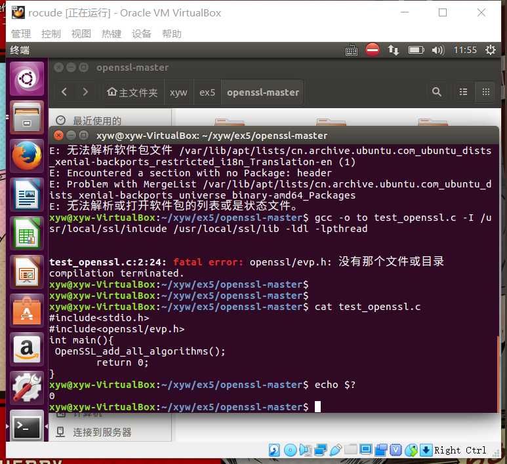Open the 控制 menu of VirtualBox
Image resolution: width=507 pixels, height=464 pixels.
point(51,33)
